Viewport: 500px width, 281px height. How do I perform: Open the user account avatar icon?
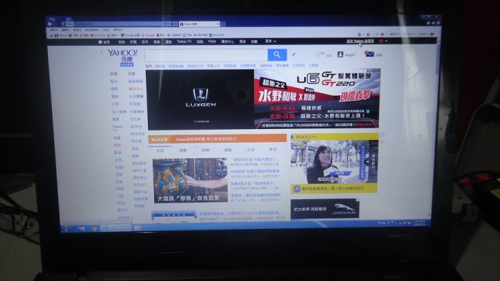(x=340, y=55)
